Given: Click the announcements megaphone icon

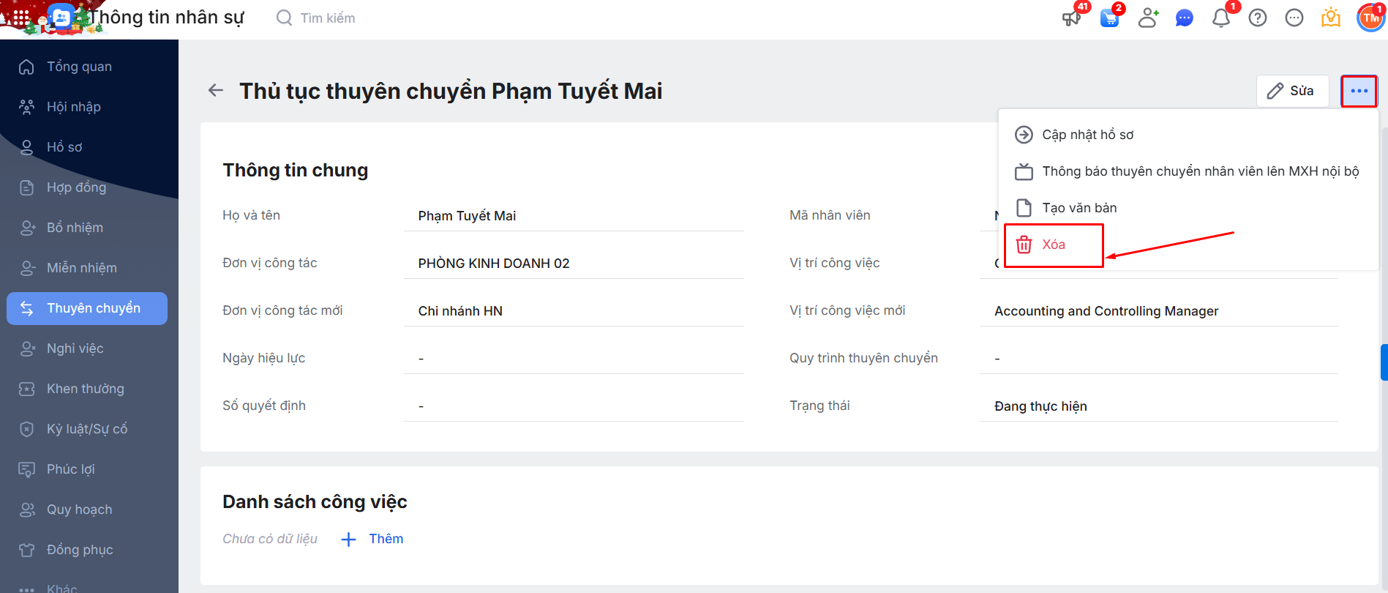Looking at the screenshot, I should click(x=1071, y=18).
